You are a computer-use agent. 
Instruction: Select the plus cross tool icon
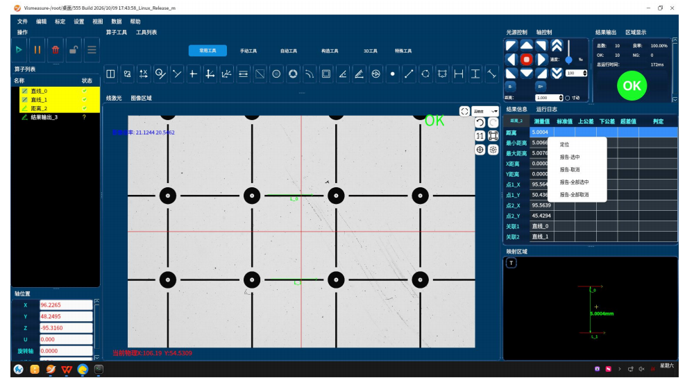tap(194, 74)
